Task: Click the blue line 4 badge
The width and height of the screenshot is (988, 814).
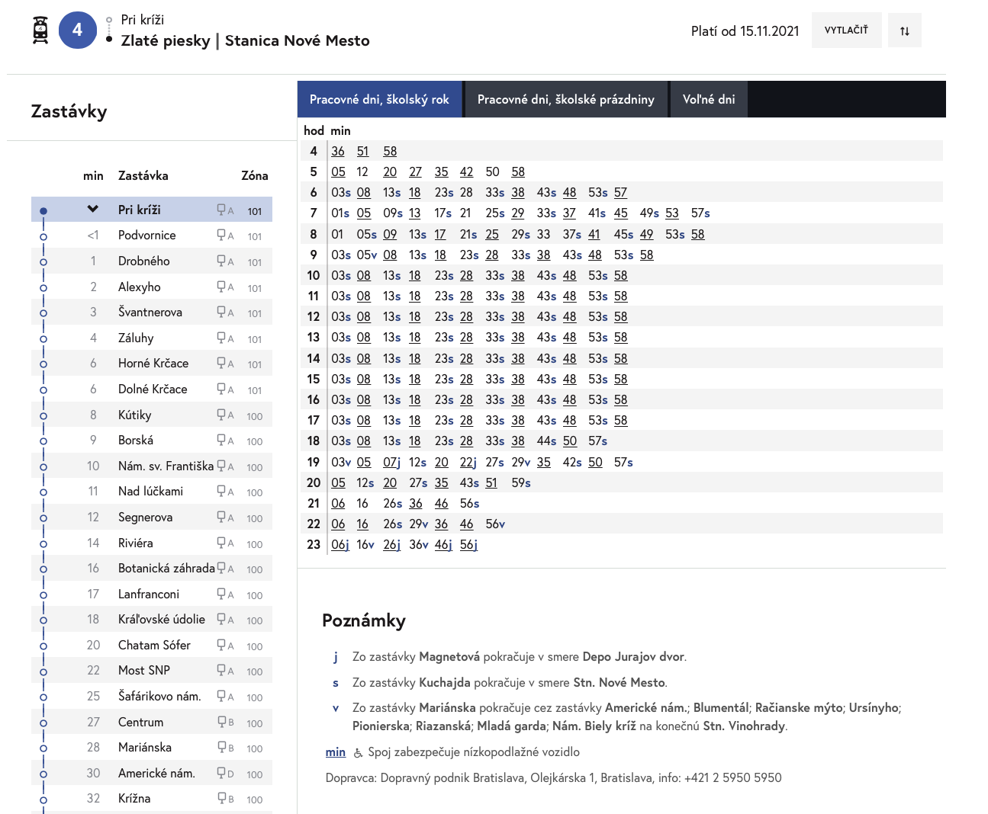Action: [77, 30]
